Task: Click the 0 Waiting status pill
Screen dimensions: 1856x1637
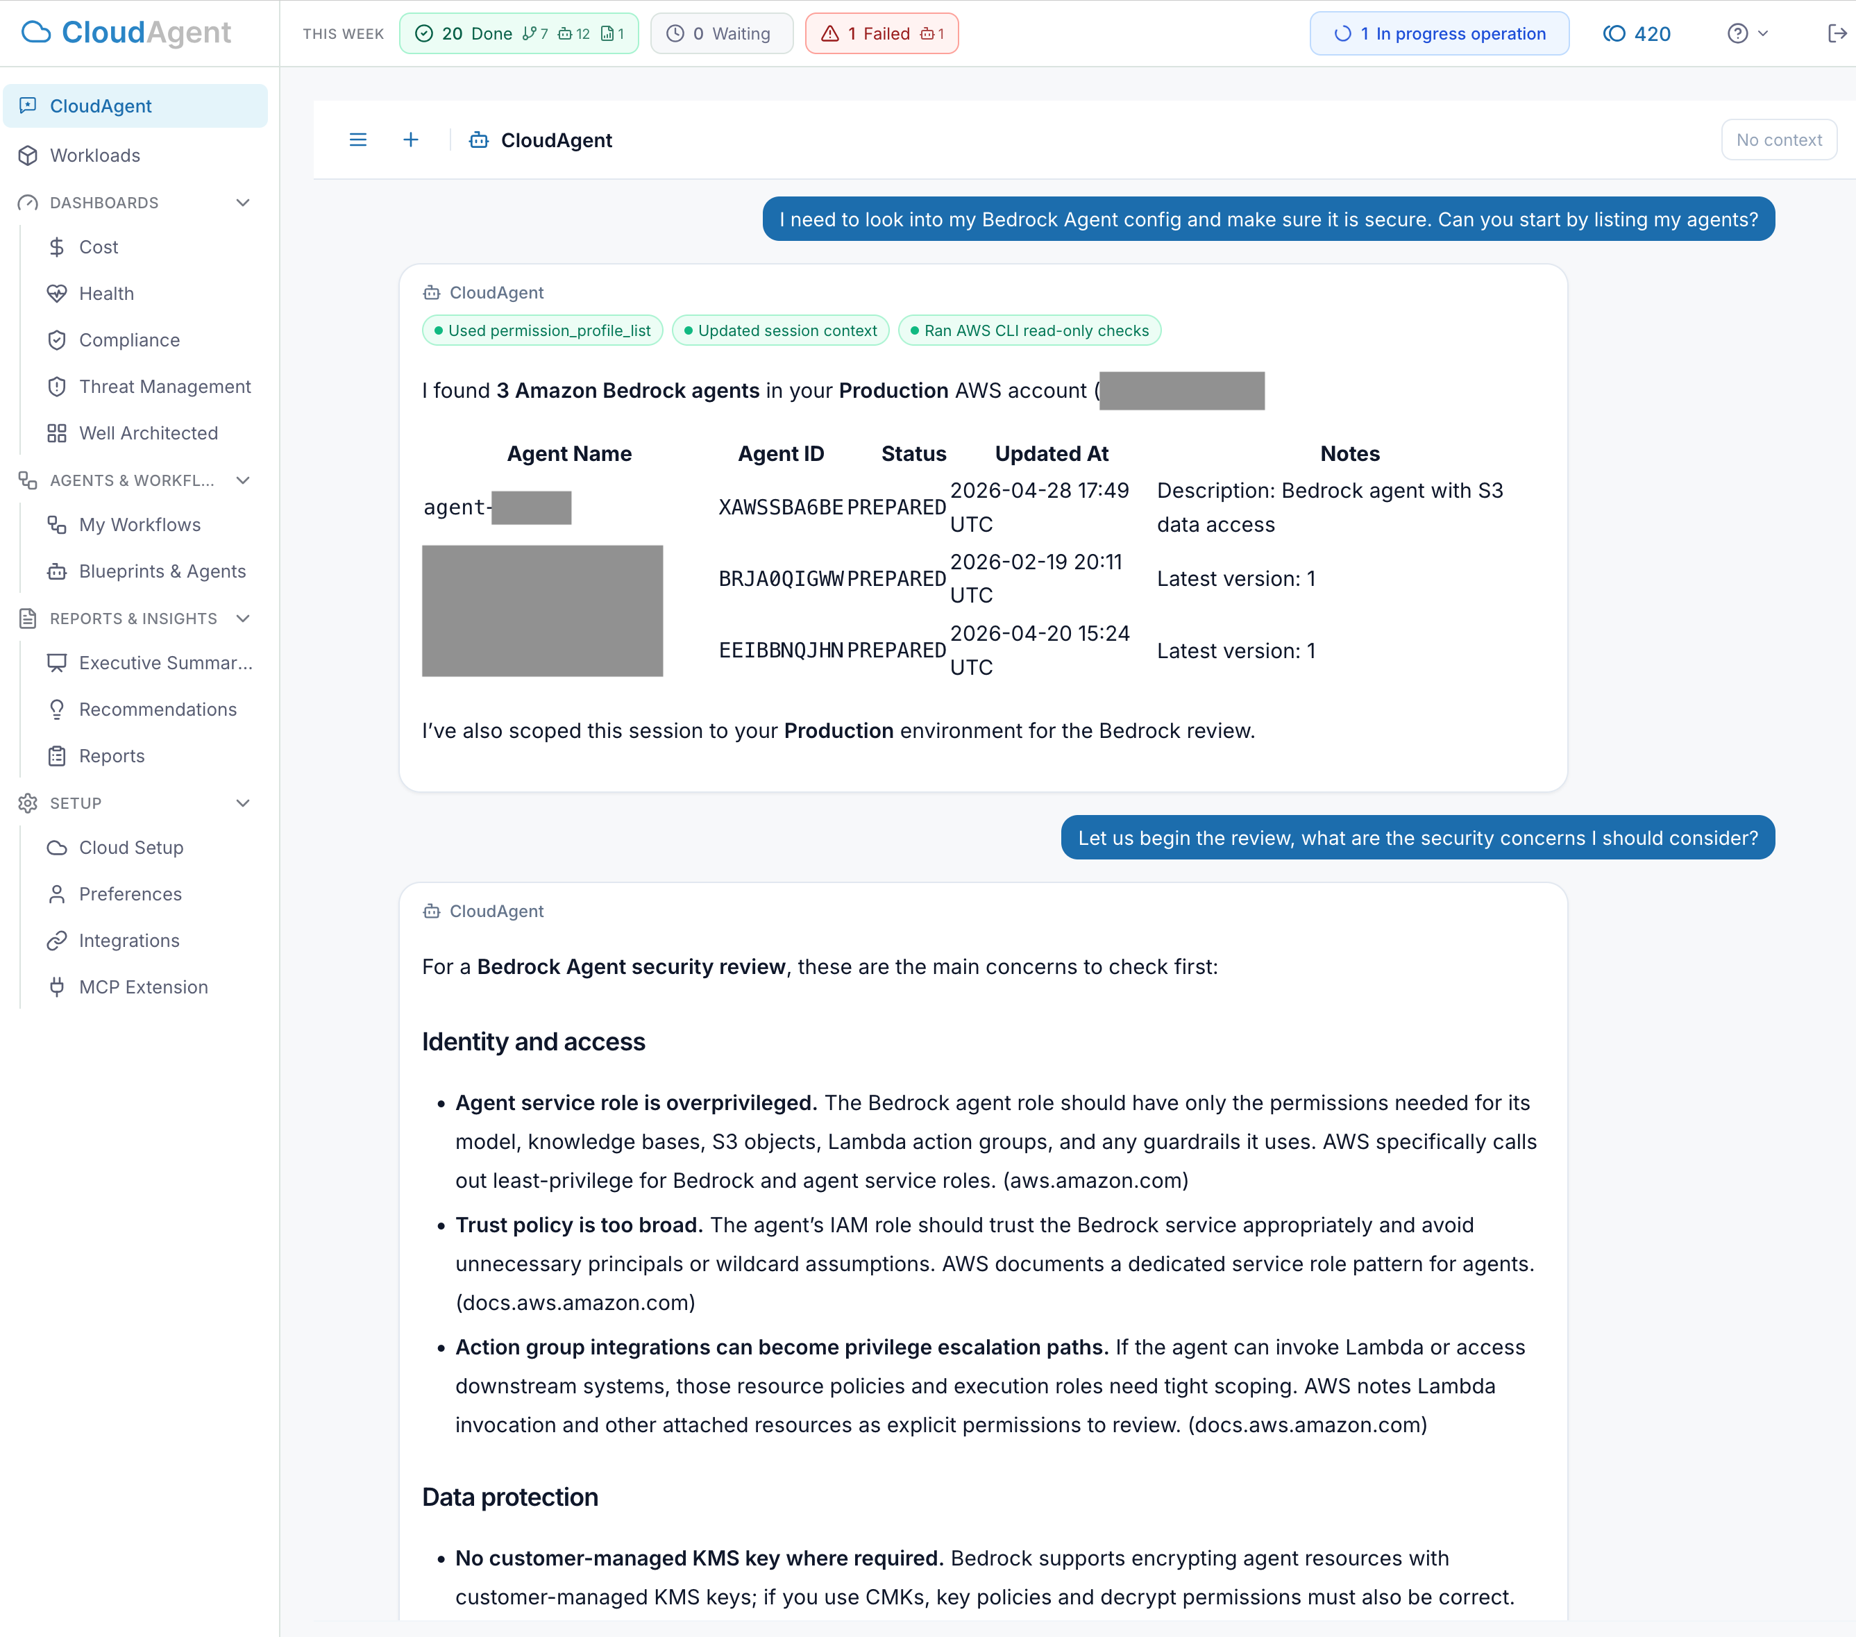Action: 722,33
